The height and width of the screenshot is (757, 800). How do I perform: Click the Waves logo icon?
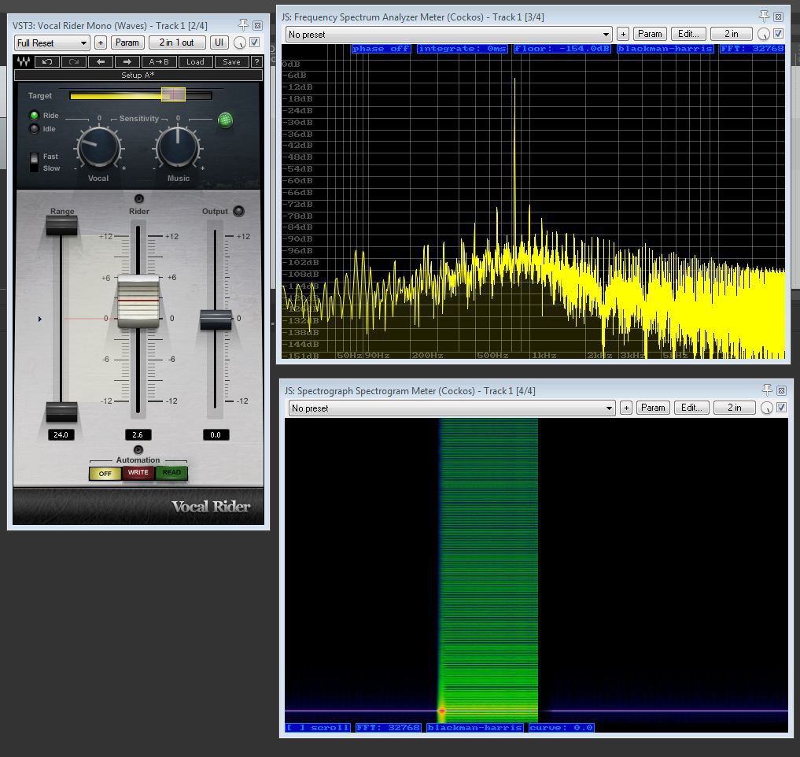click(x=24, y=61)
